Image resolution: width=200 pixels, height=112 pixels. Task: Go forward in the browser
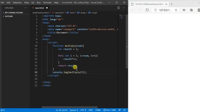[140, 10]
